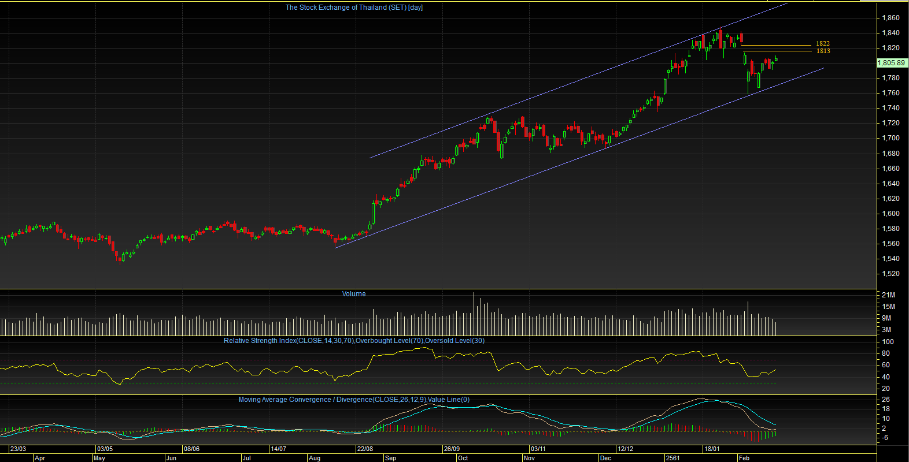Click the chart title 'The Stock Exchange of Thailand (SET) [day]'
Viewport: 909px width, 462px height.
[x=354, y=8]
